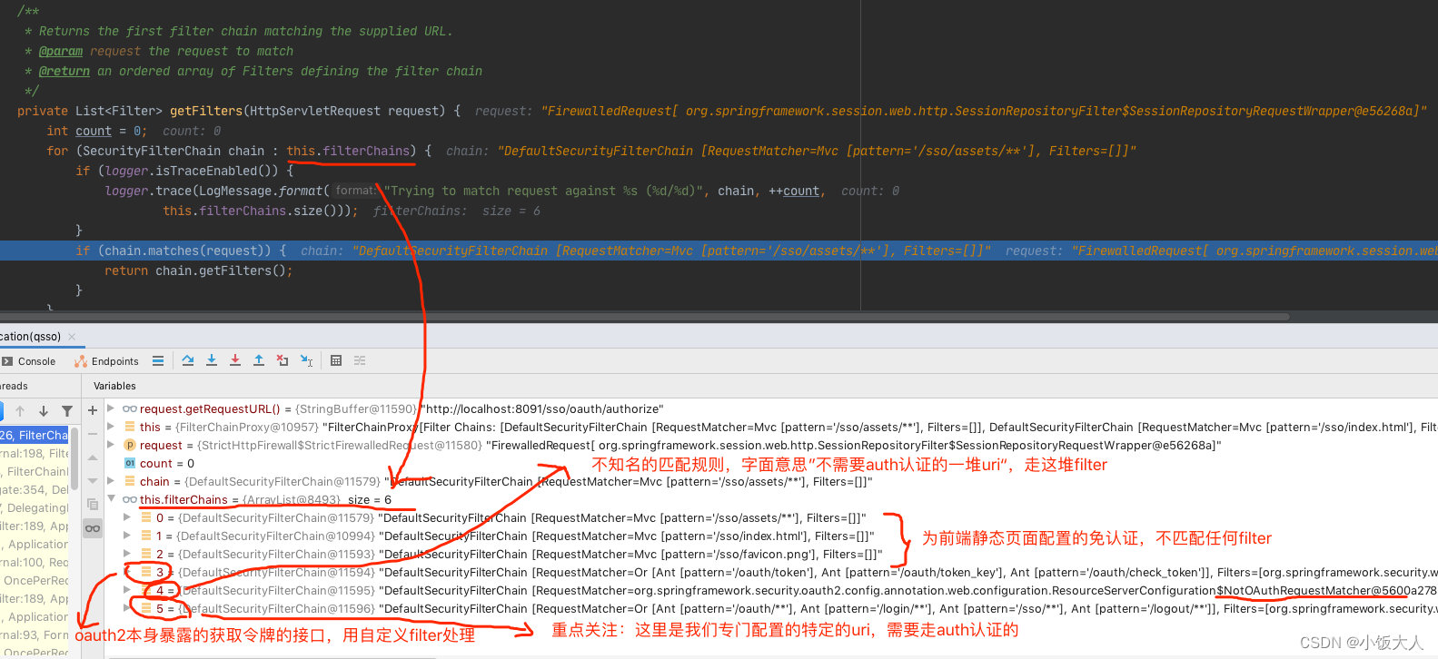
Task: Click the Show Execution Point lines icon
Action: [x=158, y=360]
